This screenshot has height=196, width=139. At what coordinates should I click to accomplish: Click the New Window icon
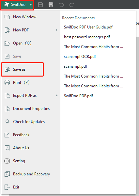(7, 17)
